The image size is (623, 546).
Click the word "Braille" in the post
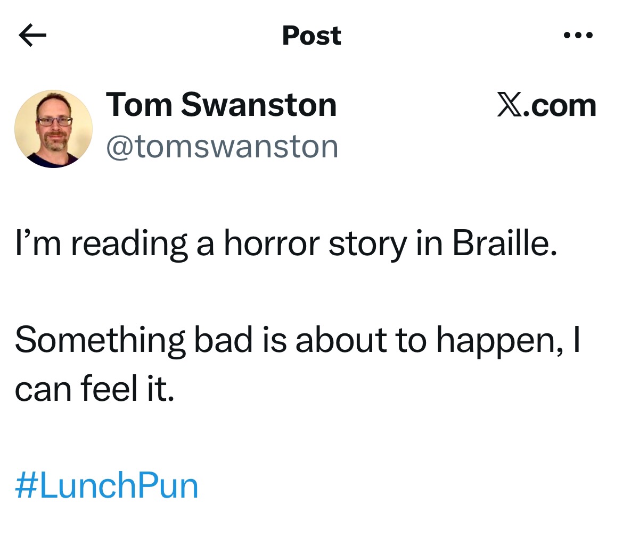click(x=504, y=244)
